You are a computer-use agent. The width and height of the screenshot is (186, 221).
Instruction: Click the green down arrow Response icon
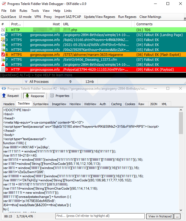(x=27, y=96)
